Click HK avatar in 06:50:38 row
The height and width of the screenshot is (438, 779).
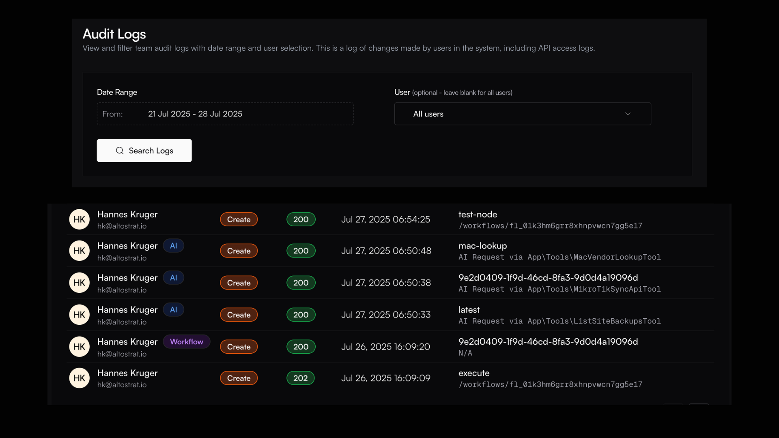click(x=79, y=283)
